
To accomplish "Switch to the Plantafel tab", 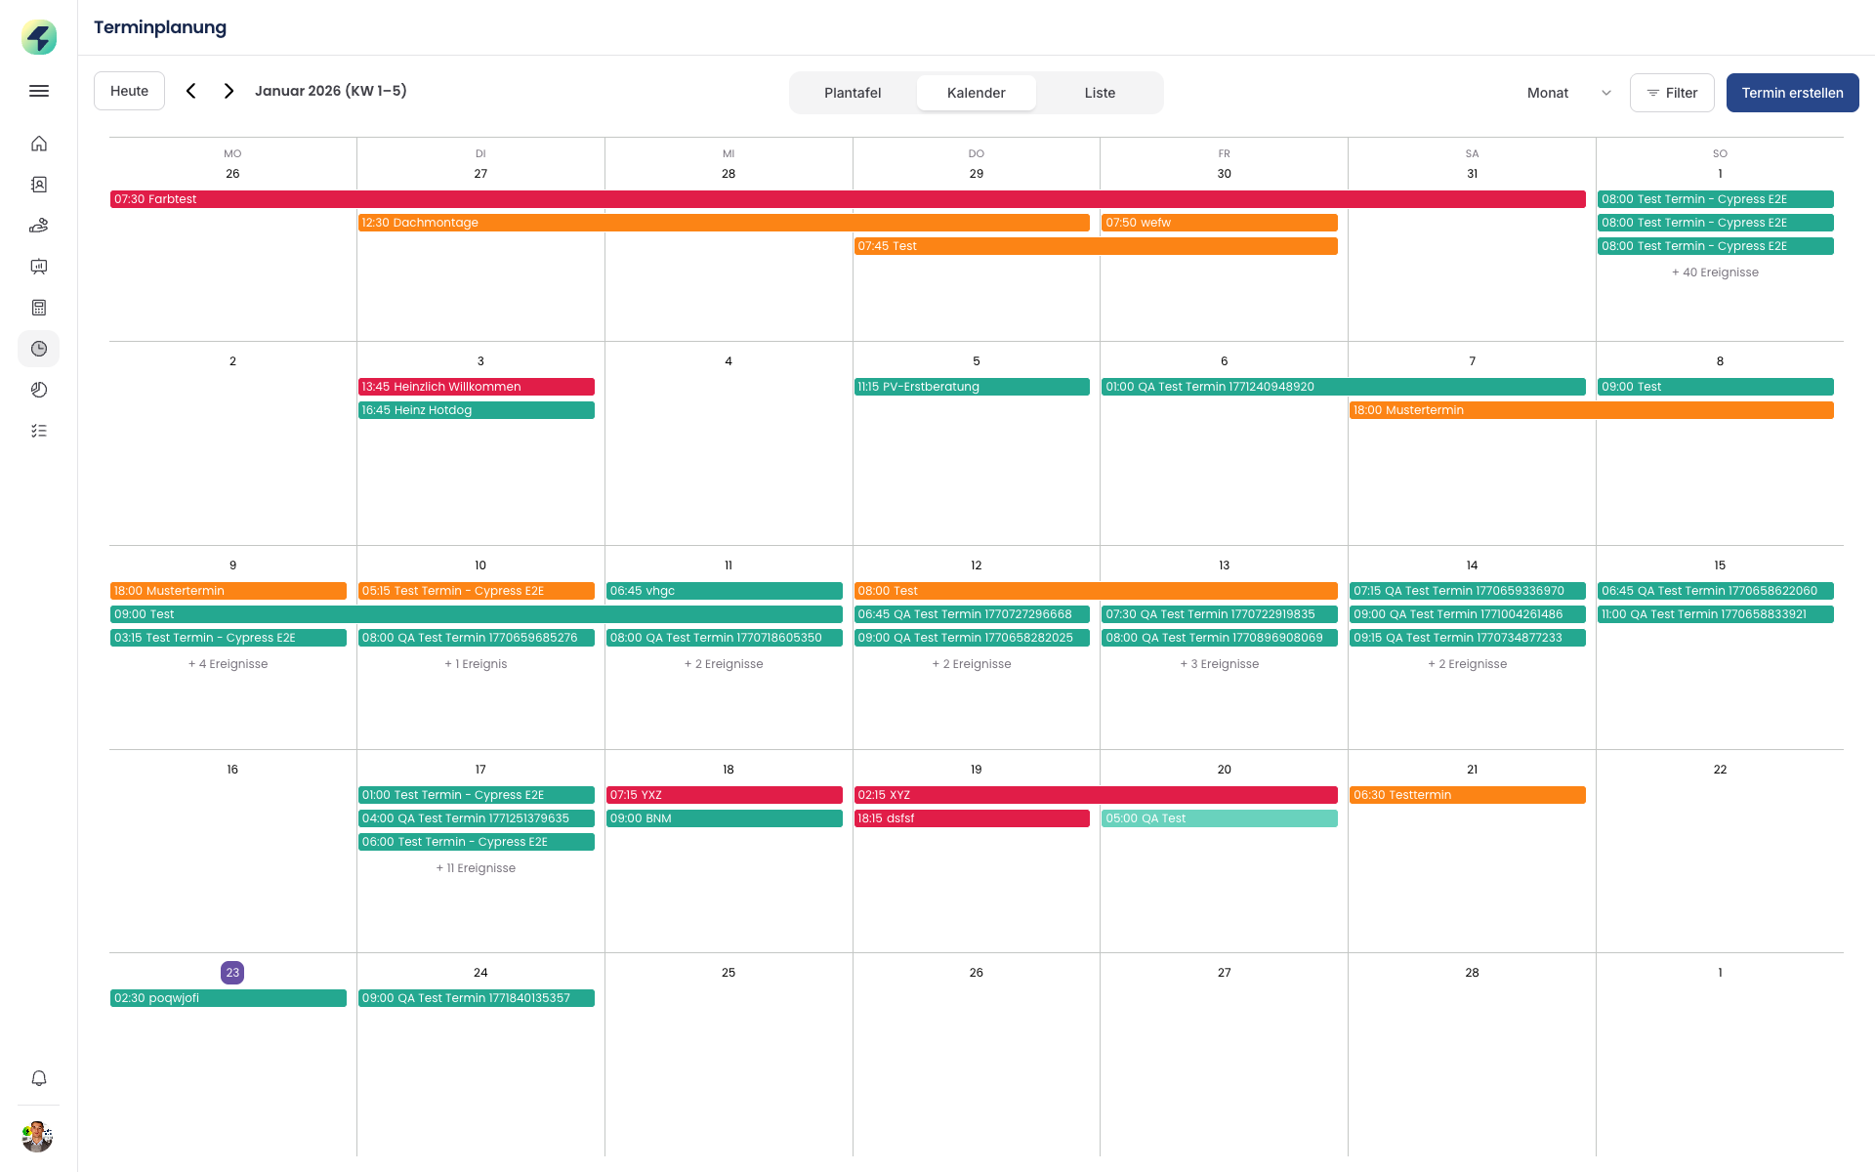I will [x=853, y=93].
